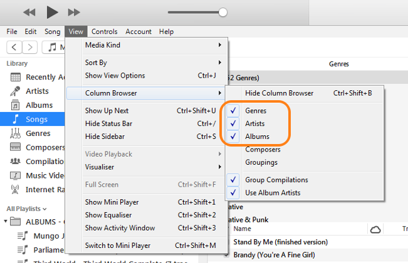The width and height of the screenshot is (408, 263).
Task: Go forward with the right chevron button
Action: 29,47
